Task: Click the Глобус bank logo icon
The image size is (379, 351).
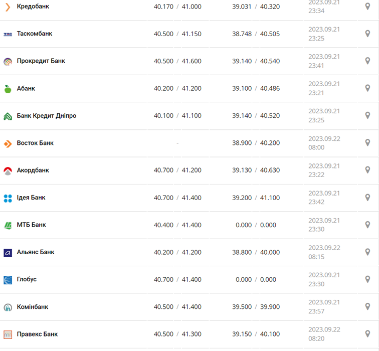Action: point(8,280)
